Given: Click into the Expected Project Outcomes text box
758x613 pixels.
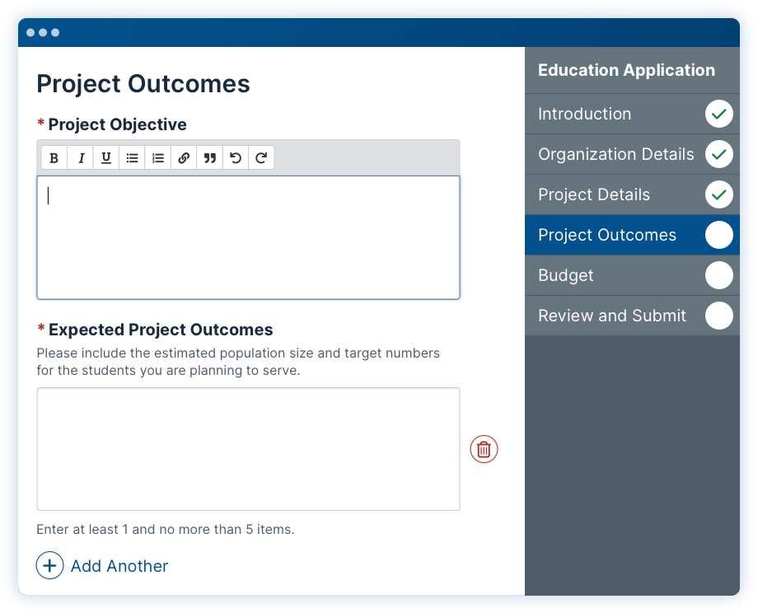Looking at the screenshot, I should (x=249, y=449).
